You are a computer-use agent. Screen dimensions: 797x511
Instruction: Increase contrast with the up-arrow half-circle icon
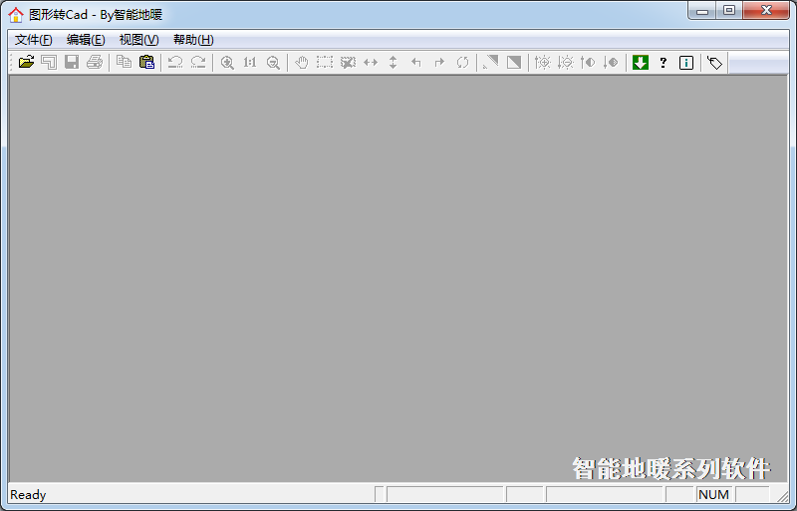(588, 62)
